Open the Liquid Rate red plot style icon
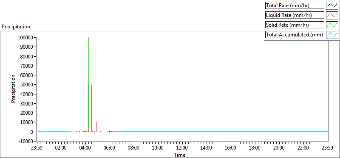 coord(332,15)
